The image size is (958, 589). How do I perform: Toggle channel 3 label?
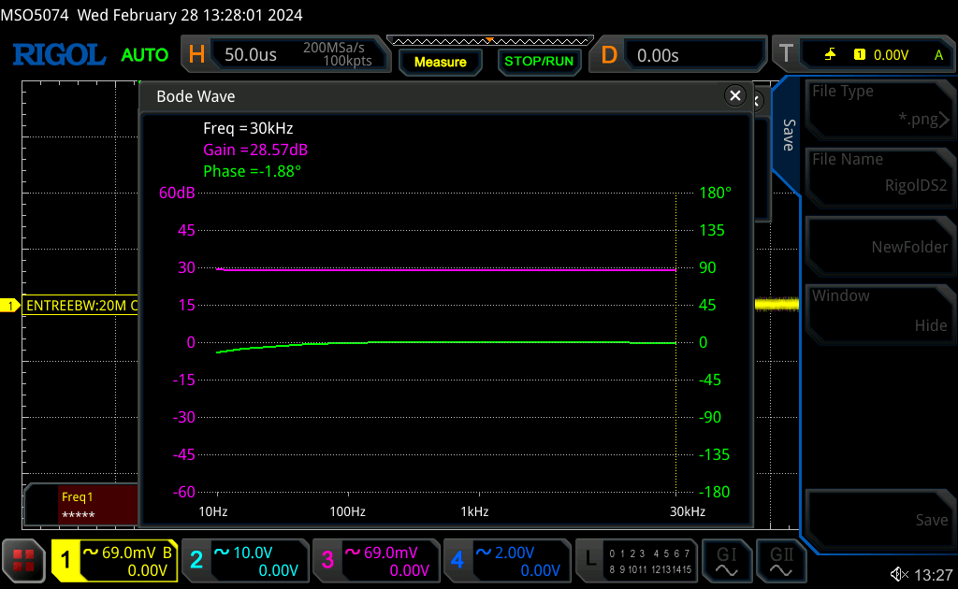pos(327,560)
